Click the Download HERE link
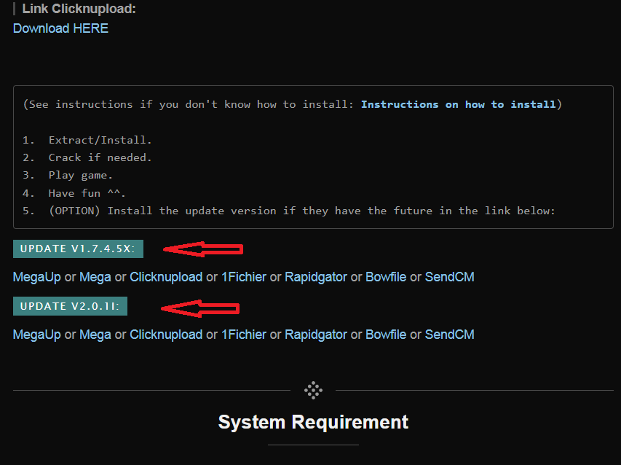 tap(60, 28)
